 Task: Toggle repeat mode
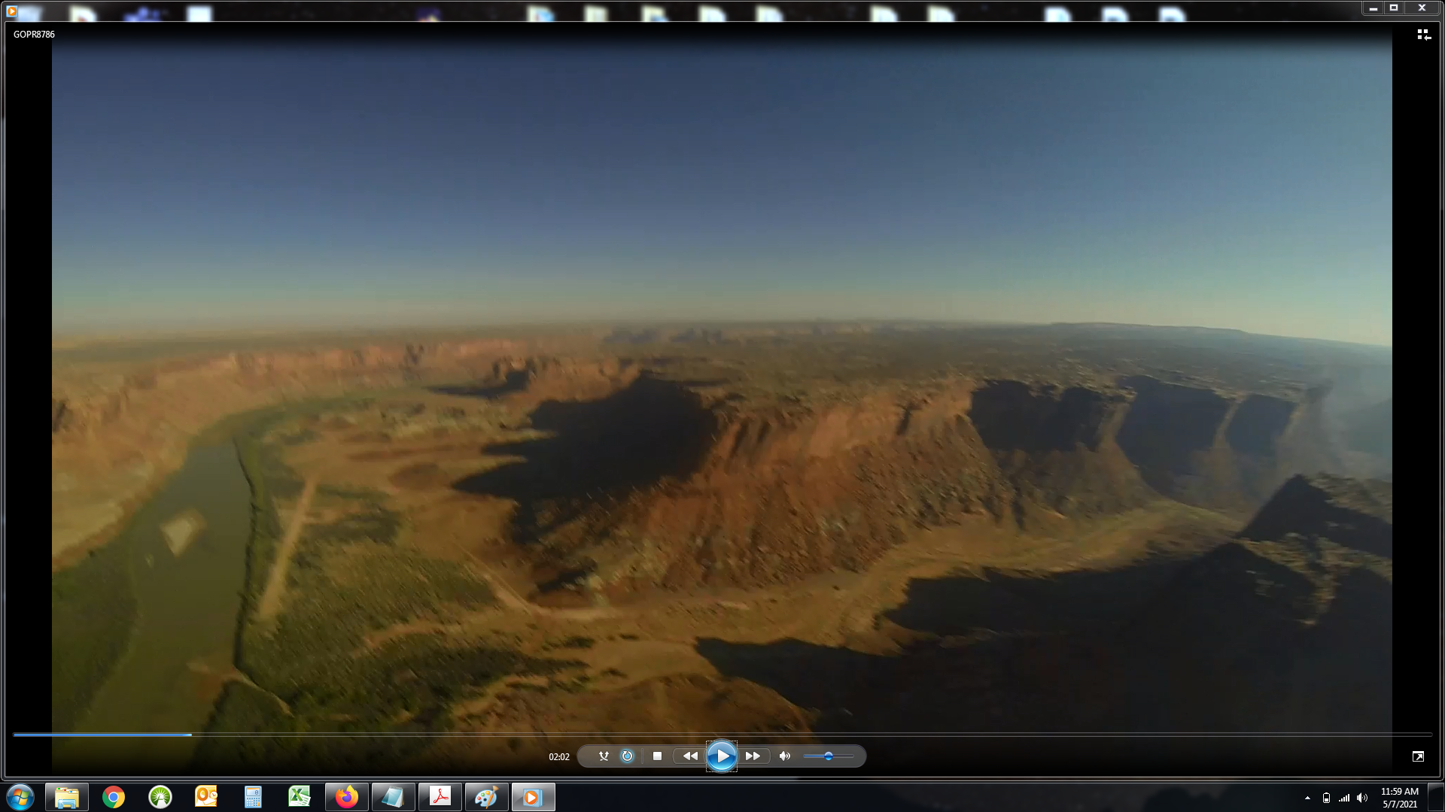(627, 756)
